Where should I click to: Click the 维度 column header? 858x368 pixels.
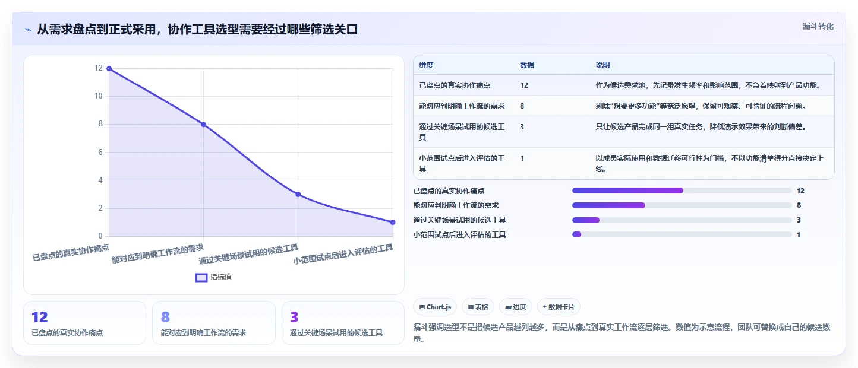[426, 65]
